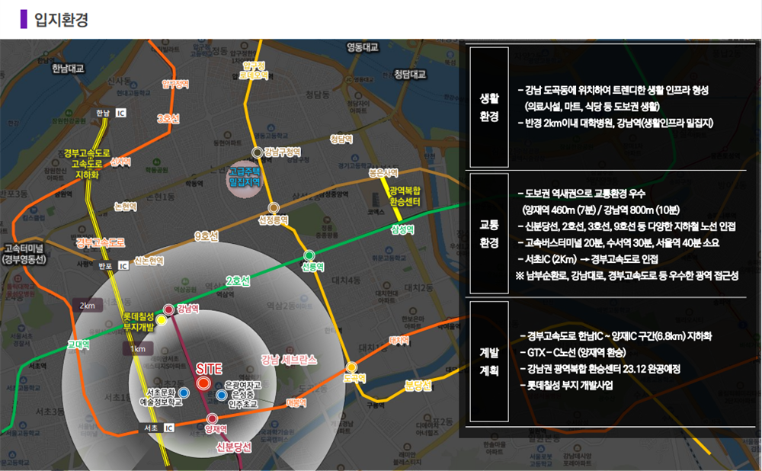This screenshot has height=471, width=762.
Task: Click the 서초IC (2Km) line
Action: pyautogui.click(x=588, y=259)
